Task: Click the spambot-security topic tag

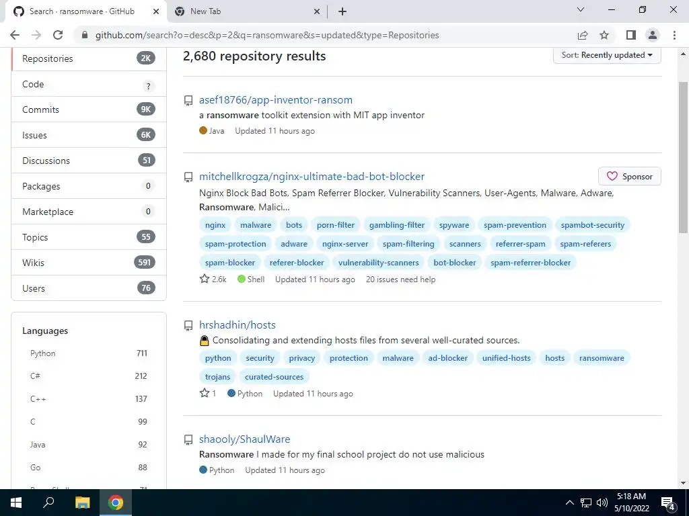Action: click(592, 225)
